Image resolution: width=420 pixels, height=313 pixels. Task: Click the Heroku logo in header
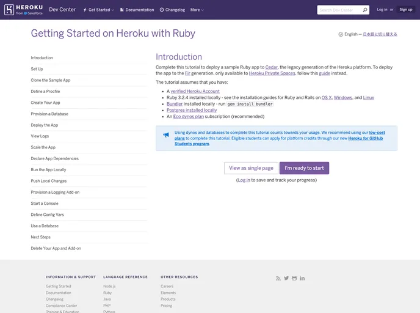[x=23, y=10]
